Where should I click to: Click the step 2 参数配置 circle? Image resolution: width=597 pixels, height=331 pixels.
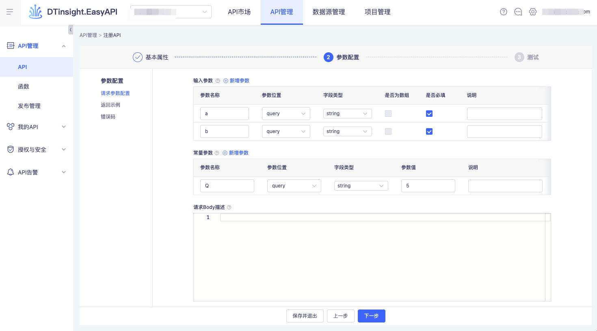coord(329,57)
